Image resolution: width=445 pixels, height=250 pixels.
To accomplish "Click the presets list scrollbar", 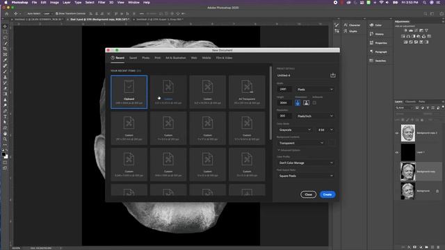I will point(270,103).
